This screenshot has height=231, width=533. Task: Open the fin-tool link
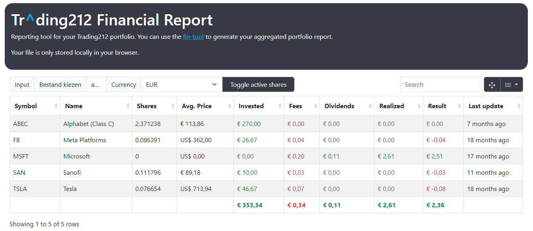tap(193, 37)
